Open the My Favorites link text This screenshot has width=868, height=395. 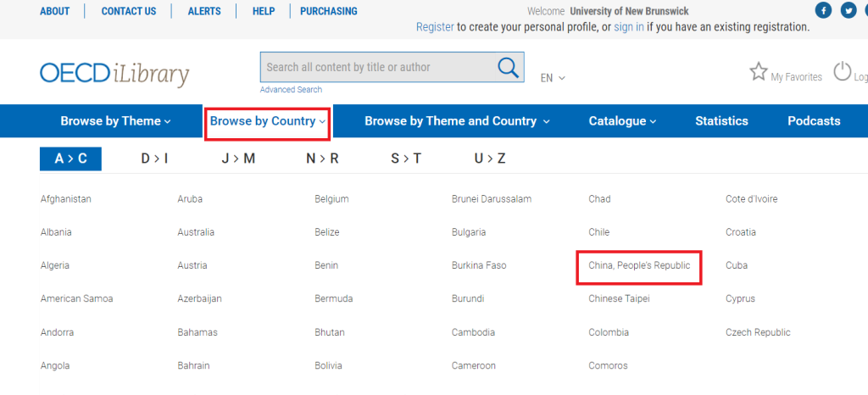click(797, 77)
